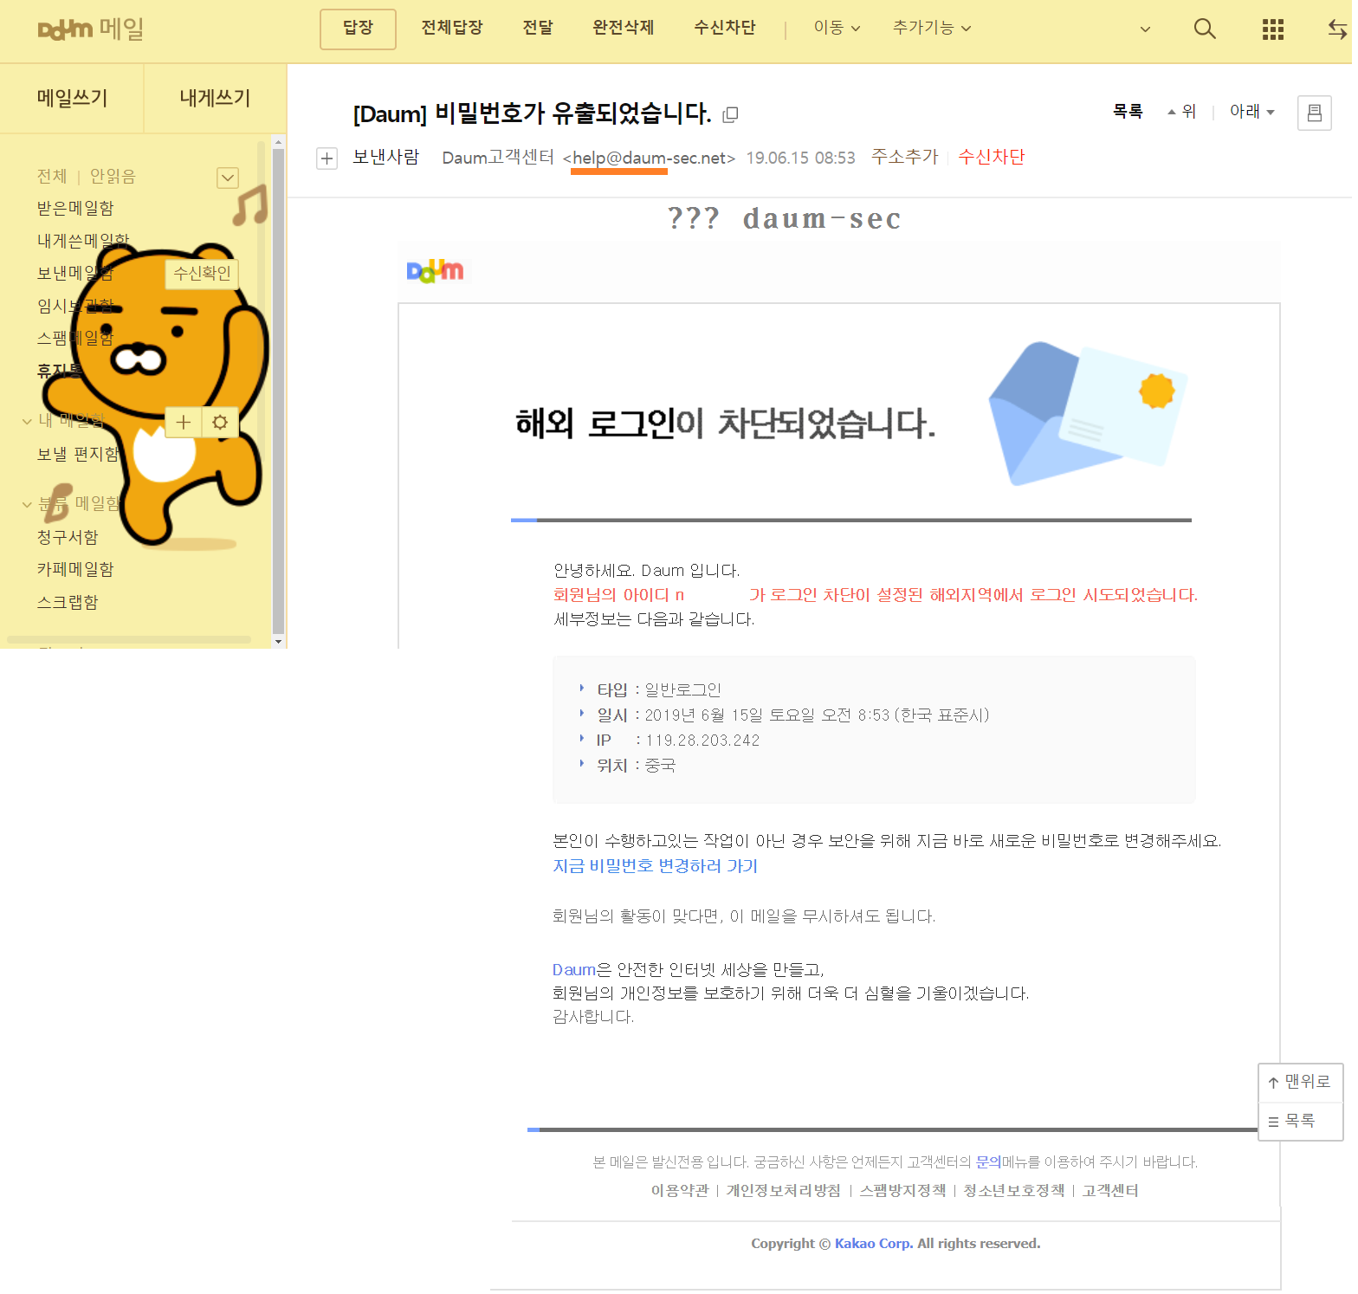Click the red 수신차단 link beside 주소추가
The height and width of the screenshot is (1294, 1358).
(992, 157)
